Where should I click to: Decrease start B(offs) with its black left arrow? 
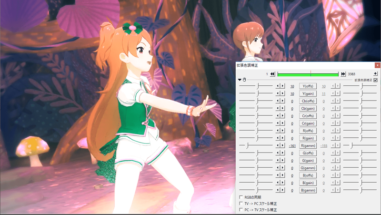point(278,175)
